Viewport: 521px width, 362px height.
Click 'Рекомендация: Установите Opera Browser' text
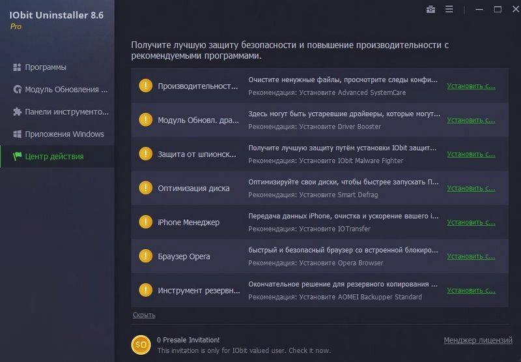tap(316, 263)
